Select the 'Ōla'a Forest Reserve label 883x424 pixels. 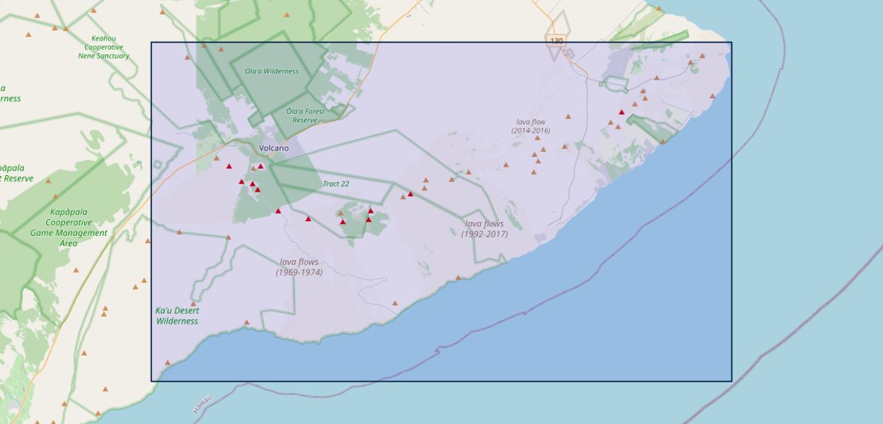[306, 116]
